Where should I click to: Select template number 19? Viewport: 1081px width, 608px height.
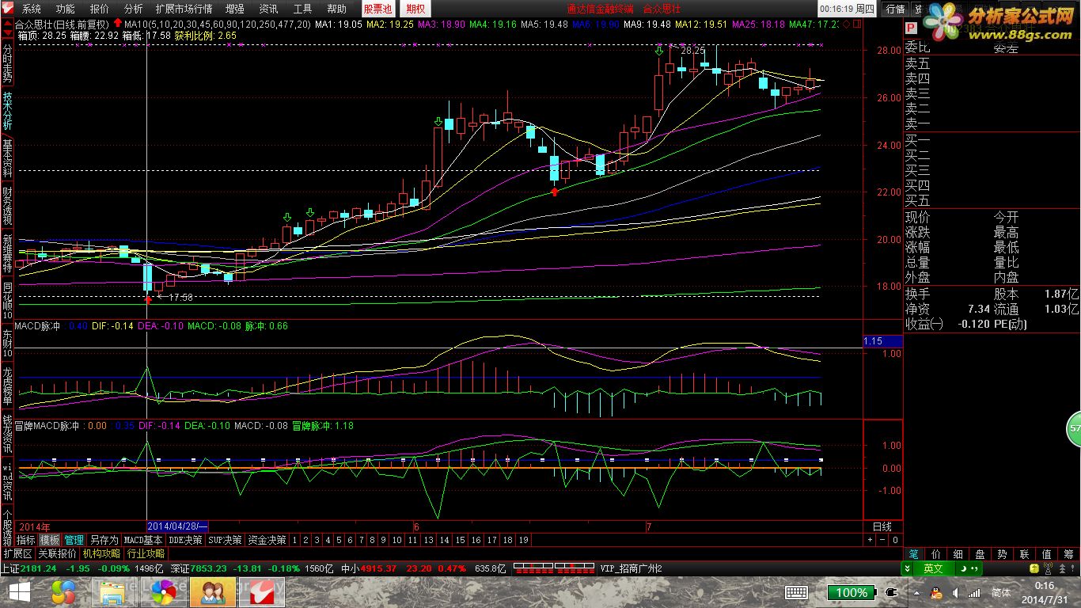pos(523,540)
